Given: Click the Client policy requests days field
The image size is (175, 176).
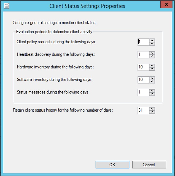Looking at the screenshot, I should tap(144, 42).
